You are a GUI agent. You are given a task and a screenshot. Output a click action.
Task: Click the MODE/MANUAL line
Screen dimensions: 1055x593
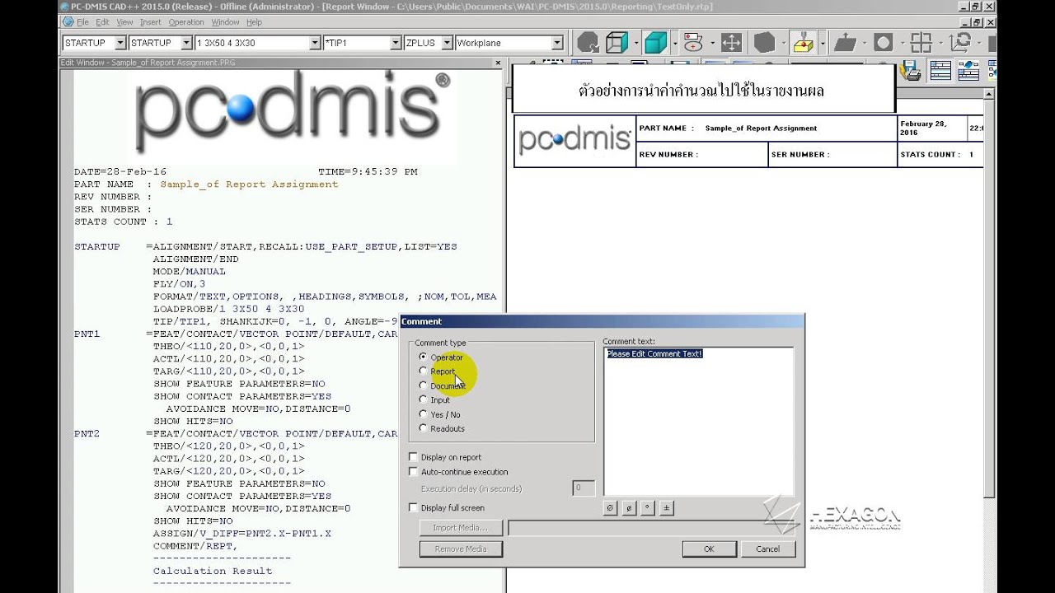tap(189, 272)
